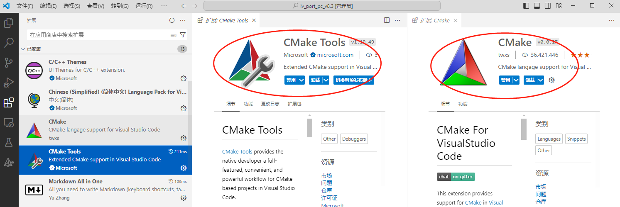
Task: Open more actions in the right editor group
Action: 612,20
